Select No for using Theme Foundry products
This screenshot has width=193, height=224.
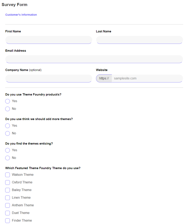click(8, 109)
